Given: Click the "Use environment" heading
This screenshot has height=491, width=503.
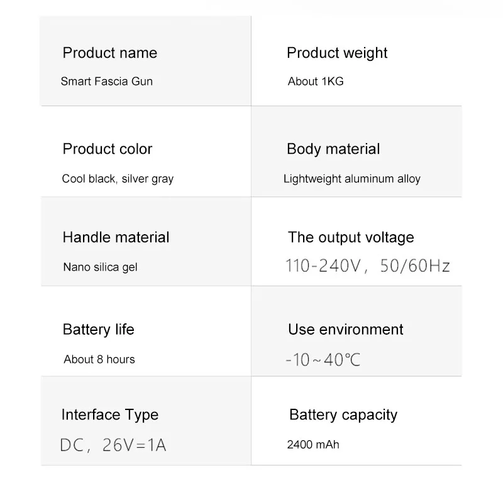Looking at the screenshot, I should coord(346,330).
